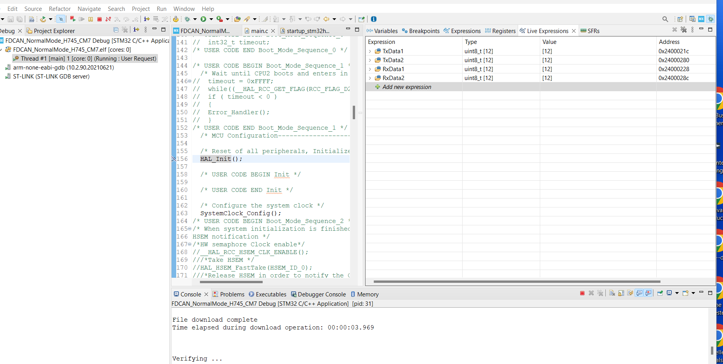Open the Refactor menu
This screenshot has height=364, width=723.
tap(59, 9)
